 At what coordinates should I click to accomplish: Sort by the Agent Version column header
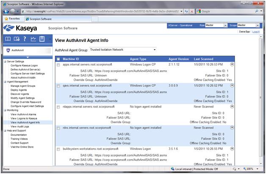178,59
